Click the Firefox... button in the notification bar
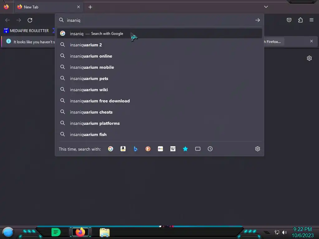 click(x=274, y=42)
